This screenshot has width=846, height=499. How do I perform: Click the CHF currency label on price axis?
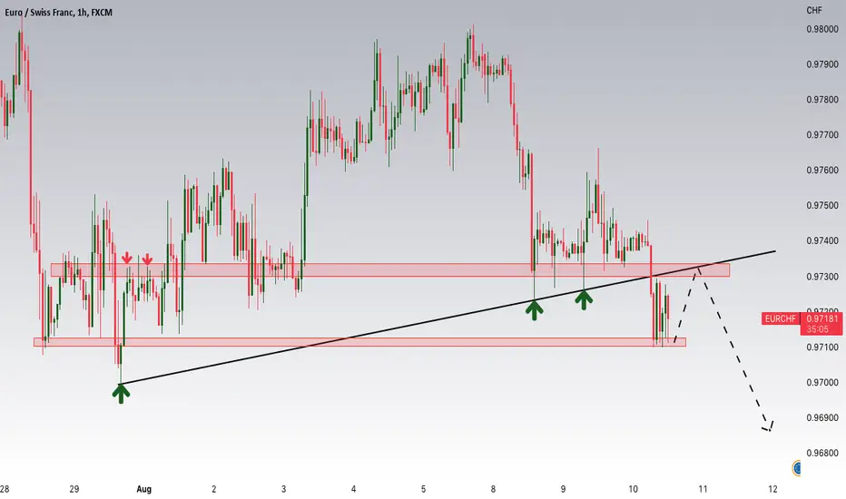[x=813, y=10]
